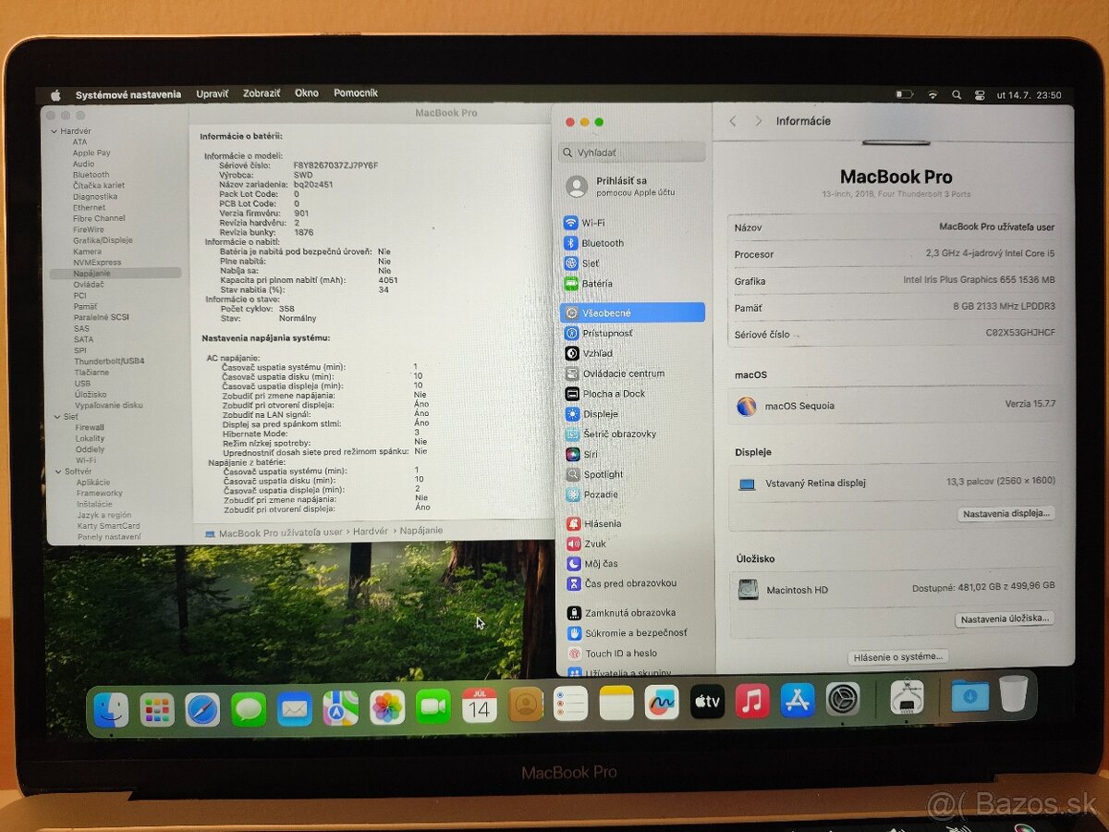Open Messages from the Dock

pos(249,709)
